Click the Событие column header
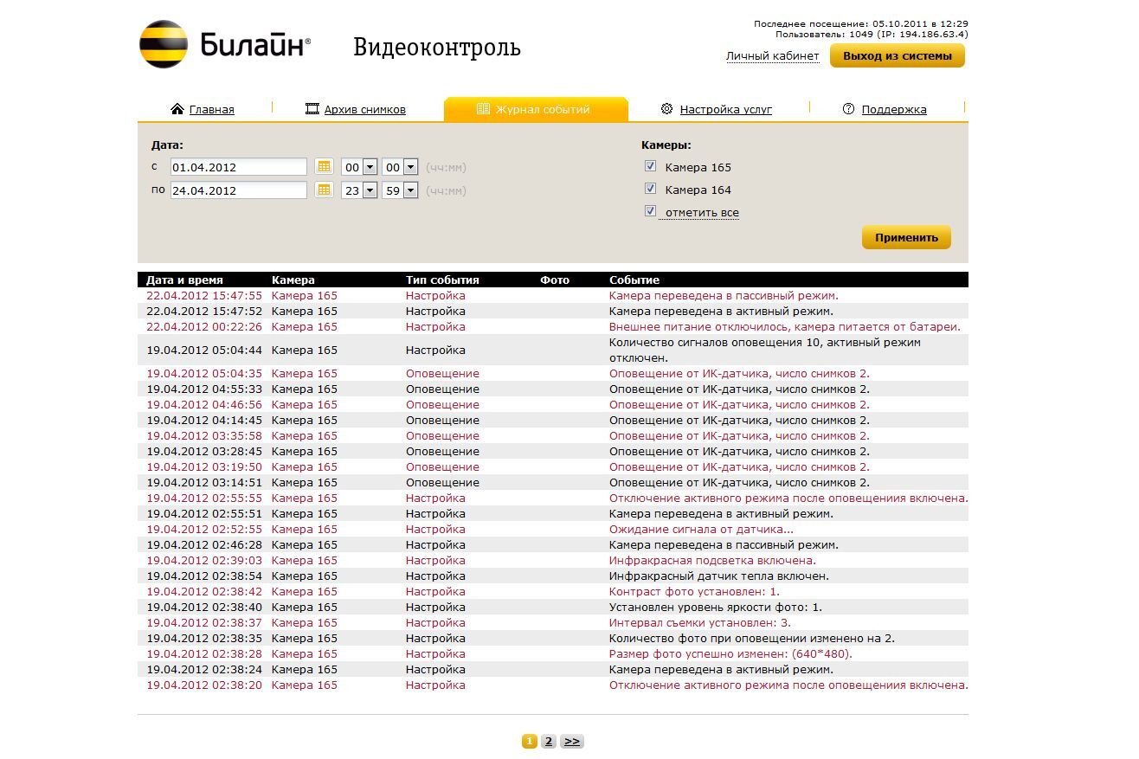 point(634,280)
